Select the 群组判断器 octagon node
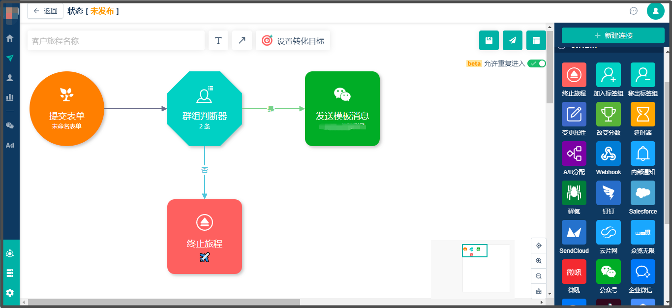Screen dimensions: 672x308 pos(205,109)
